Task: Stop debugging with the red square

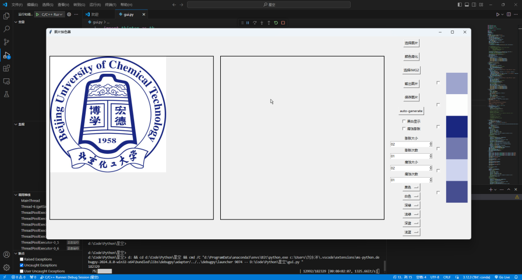Action: (283, 23)
